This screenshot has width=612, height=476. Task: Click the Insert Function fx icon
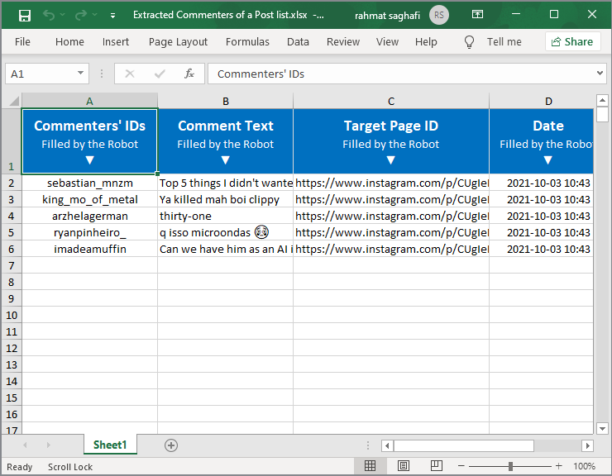click(x=189, y=74)
